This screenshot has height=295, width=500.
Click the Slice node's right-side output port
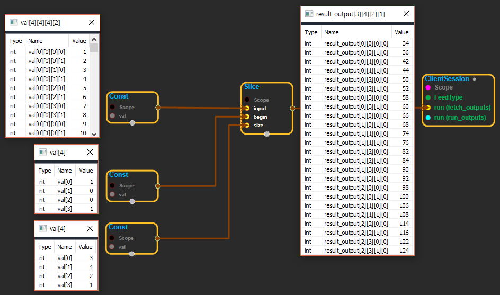pyautogui.click(x=293, y=108)
